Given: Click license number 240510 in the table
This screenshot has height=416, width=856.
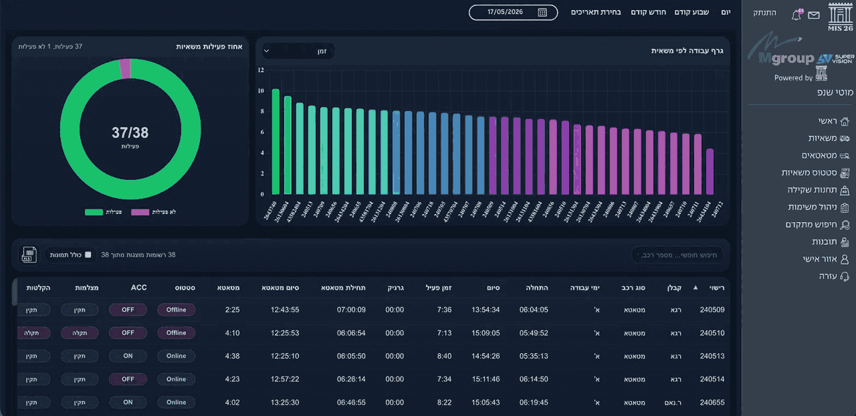Looking at the screenshot, I should click(712, 333).
